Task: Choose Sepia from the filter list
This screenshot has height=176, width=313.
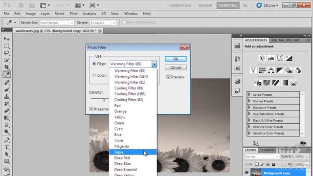Action: (133, 152)
